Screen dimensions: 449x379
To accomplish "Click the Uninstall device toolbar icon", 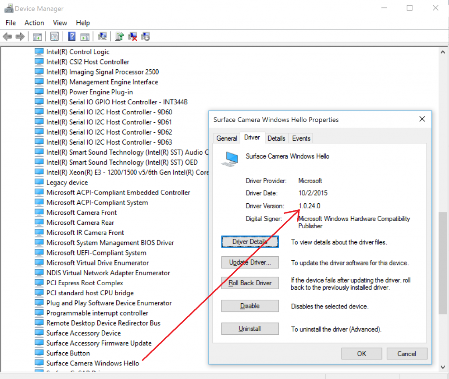I will [x=133, y=36].
